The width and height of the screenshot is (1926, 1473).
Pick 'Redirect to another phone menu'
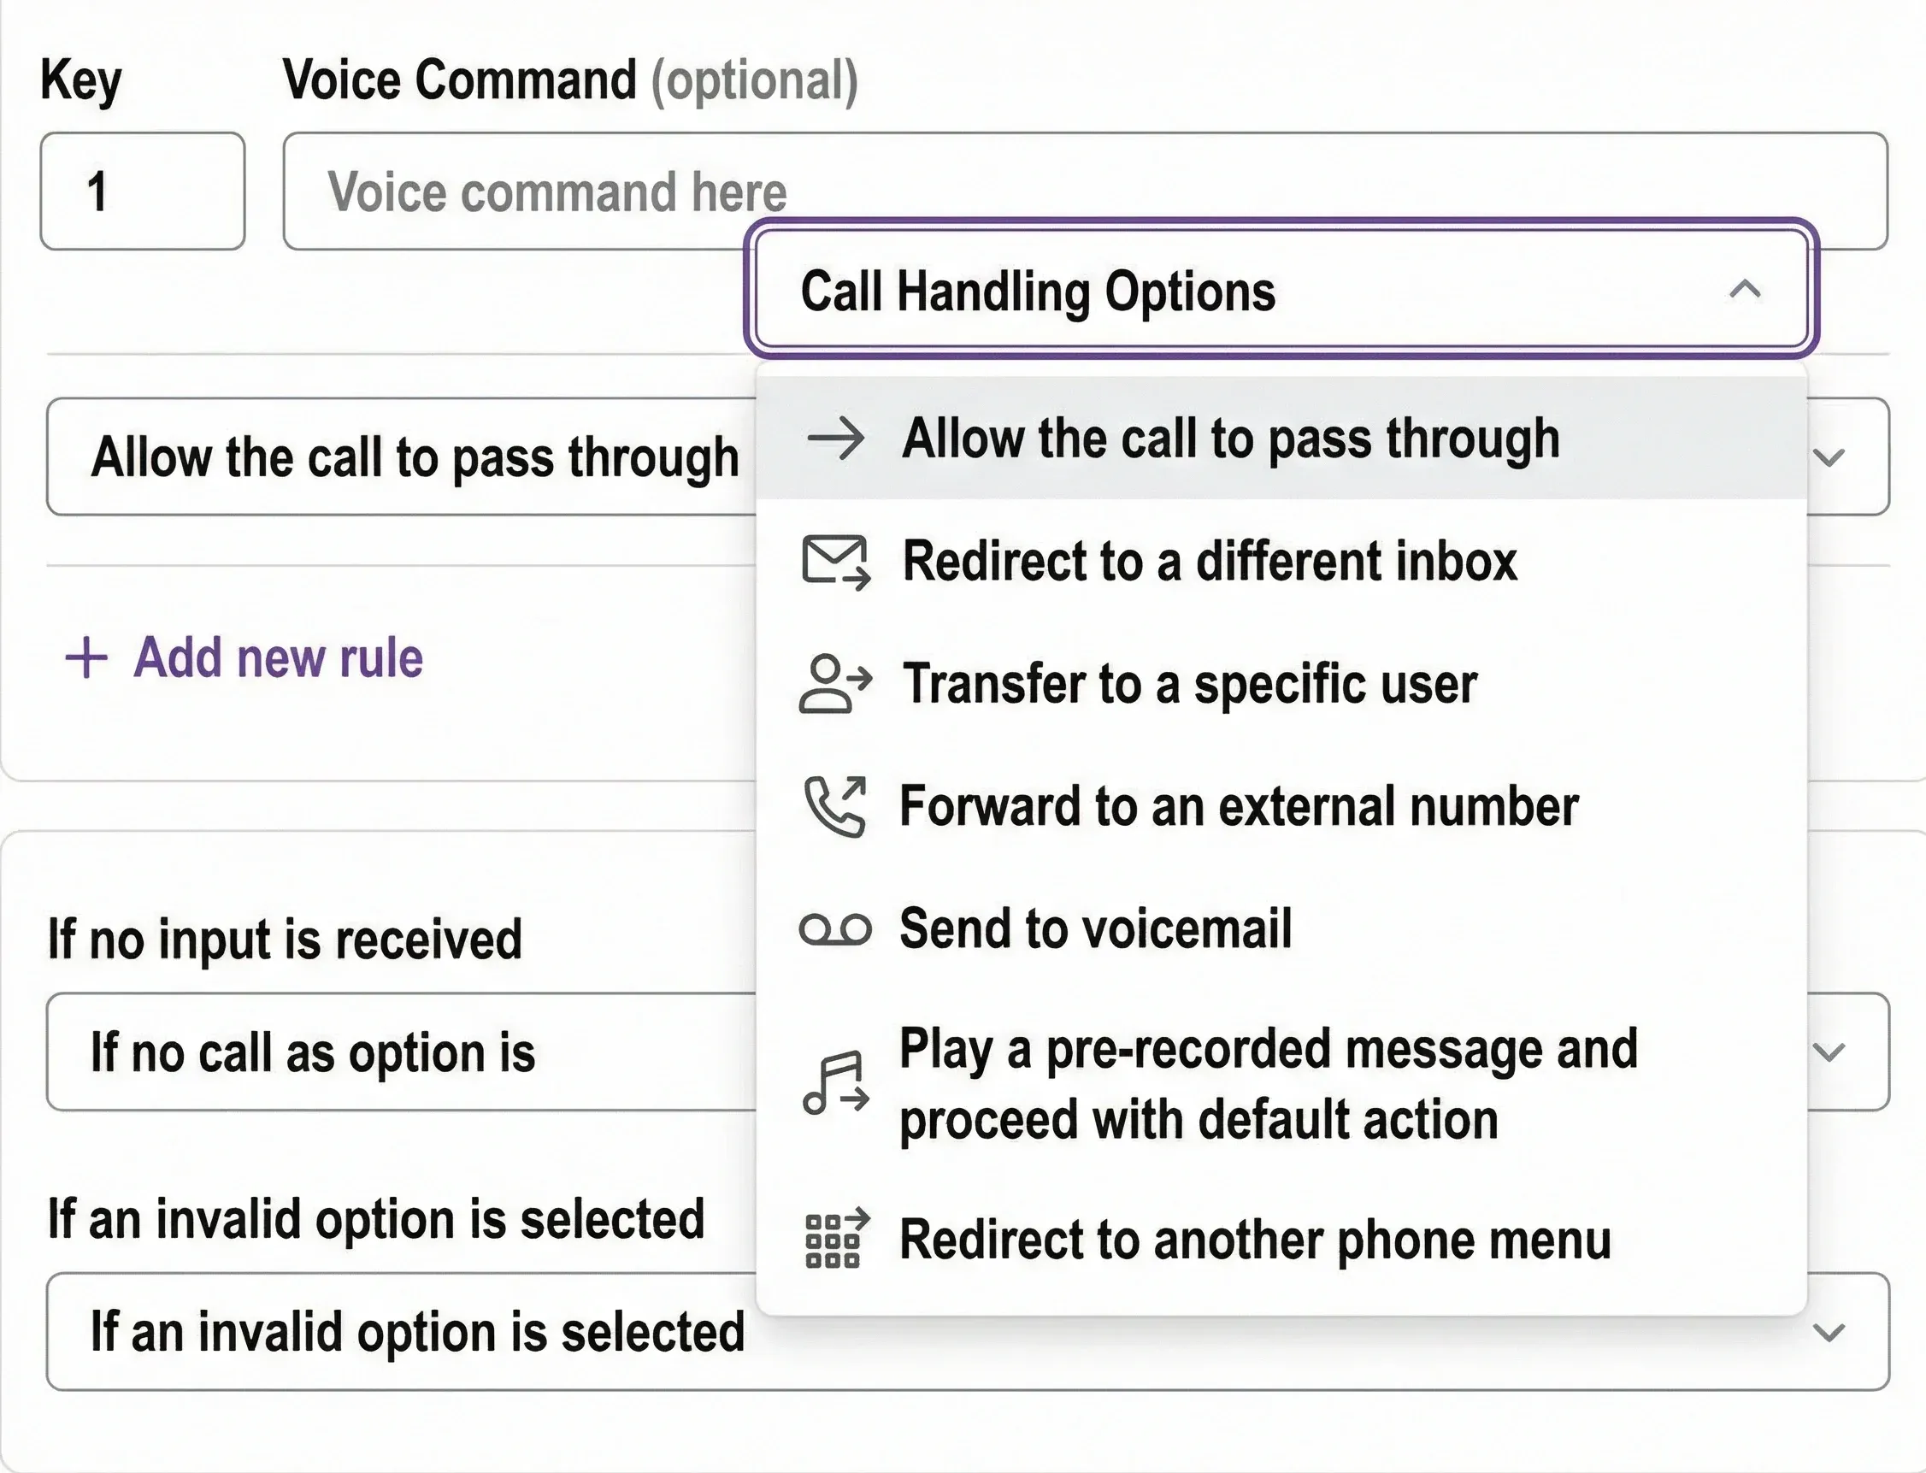[x=1256, y=1240]
